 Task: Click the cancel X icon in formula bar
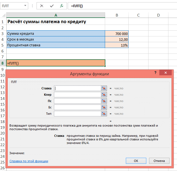(42, 6)
